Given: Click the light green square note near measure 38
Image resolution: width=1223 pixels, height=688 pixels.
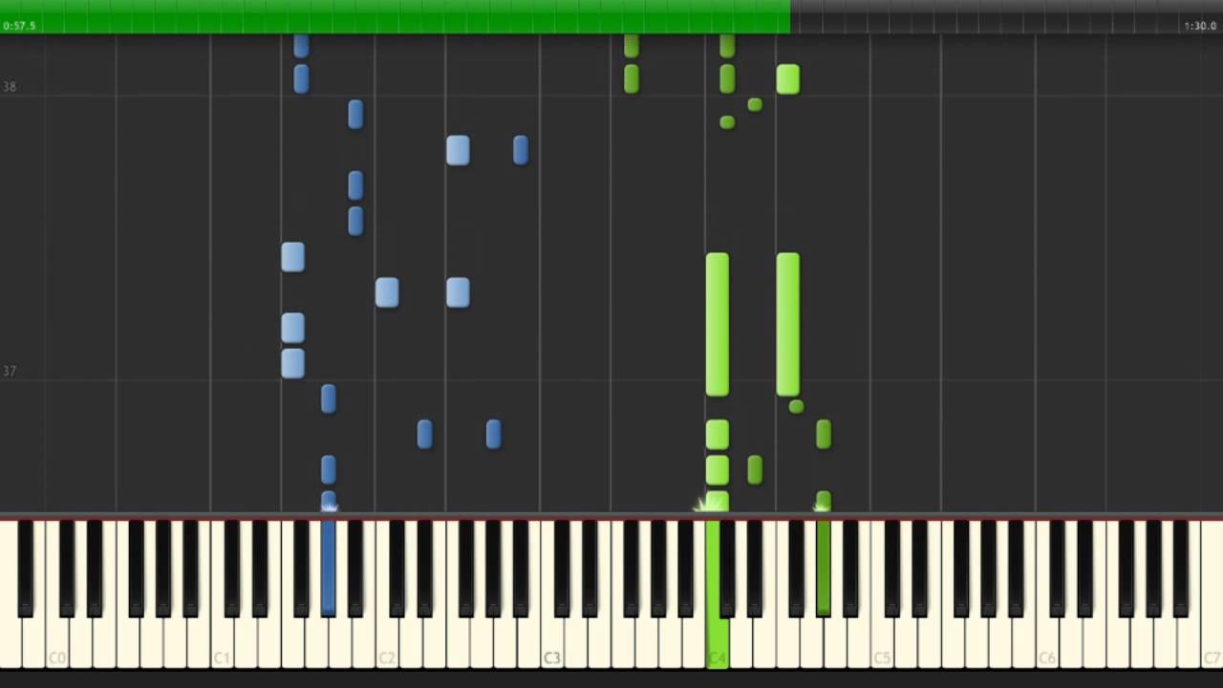Looking at the screenshot, I should click(x=787, y=79).
